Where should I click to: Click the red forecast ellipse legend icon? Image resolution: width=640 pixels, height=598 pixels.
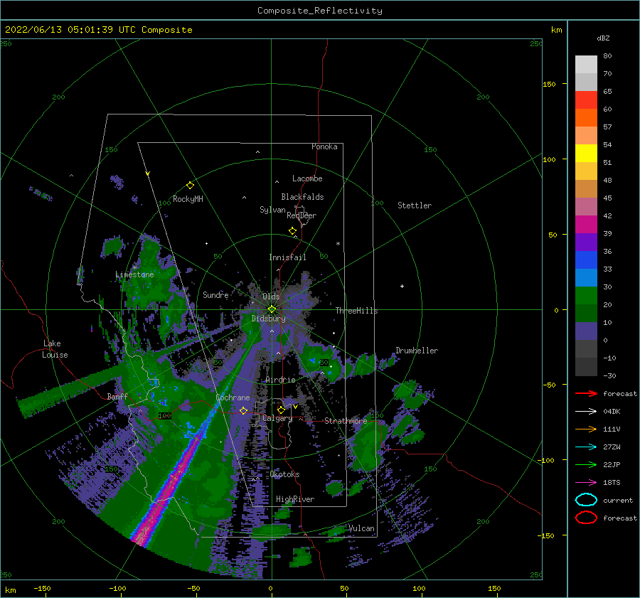(x=586, y=518)
